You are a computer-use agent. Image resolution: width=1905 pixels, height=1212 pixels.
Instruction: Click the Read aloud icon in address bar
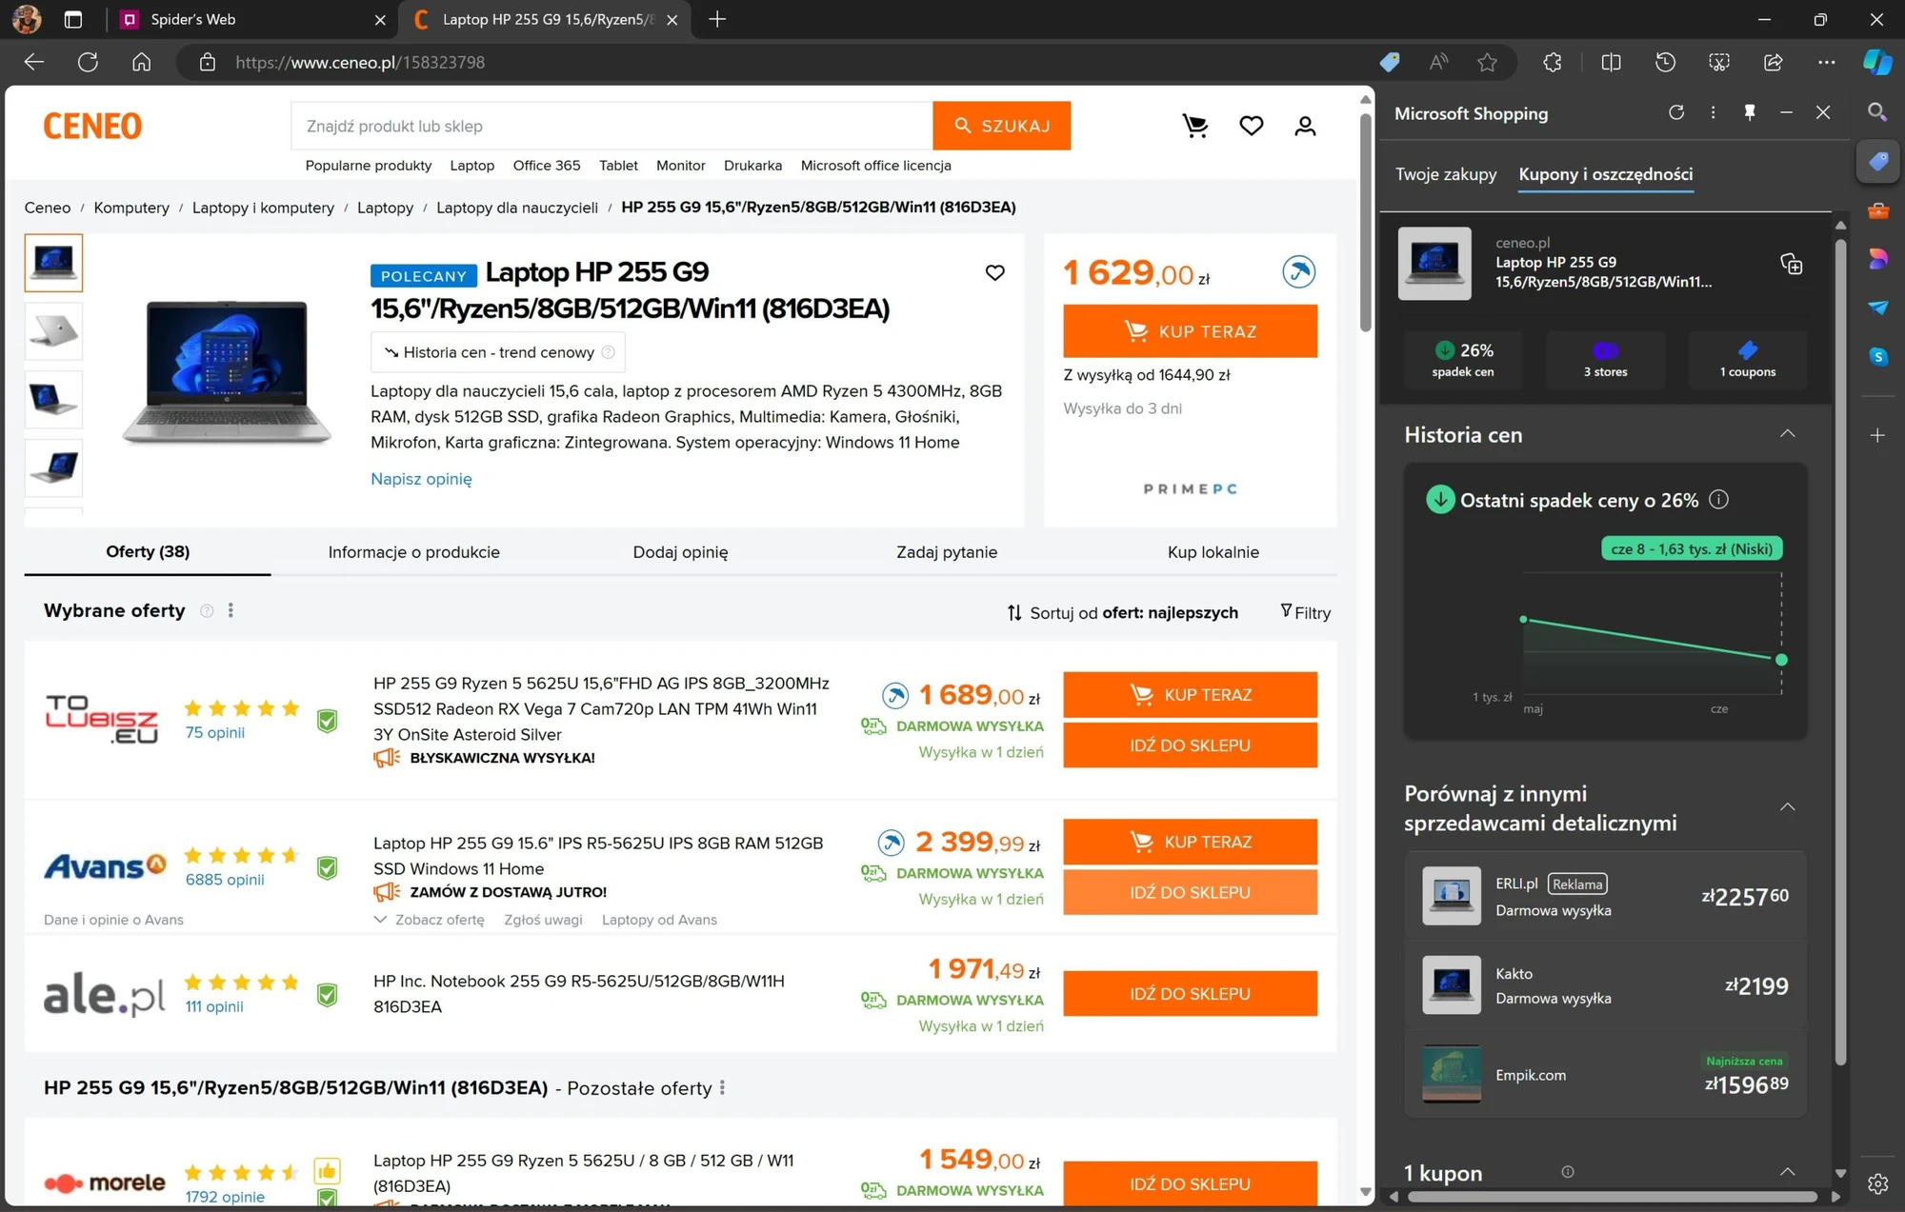pyautogui.click(x=1438, y=62)
